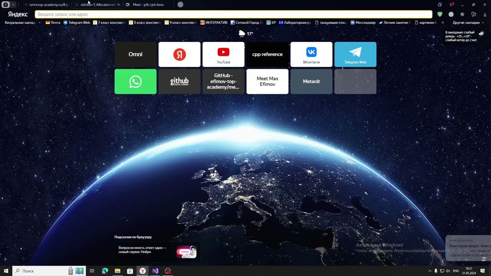Open the downloads arrow icon
Screen dimensions: 491x276
point(485,14)
